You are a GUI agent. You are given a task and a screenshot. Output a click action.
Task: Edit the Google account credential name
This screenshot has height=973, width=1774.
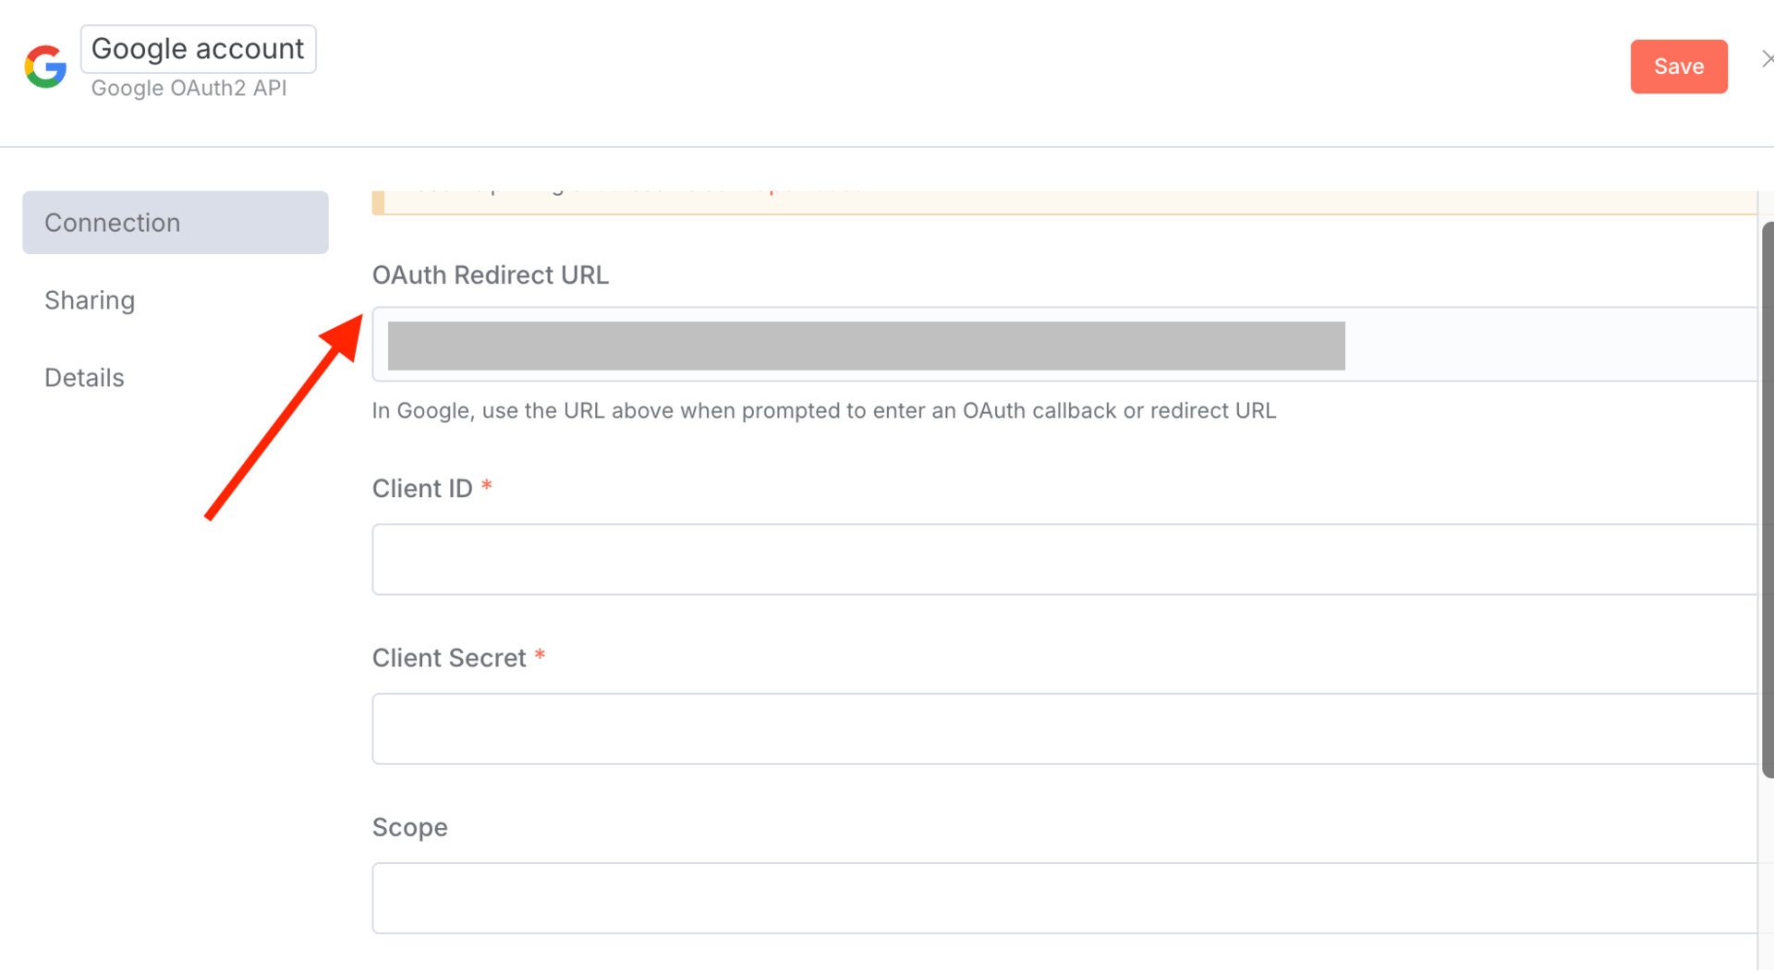point(198,49)
